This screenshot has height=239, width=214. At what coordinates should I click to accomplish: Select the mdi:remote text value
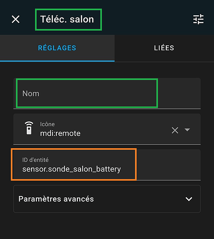point(60,133)
